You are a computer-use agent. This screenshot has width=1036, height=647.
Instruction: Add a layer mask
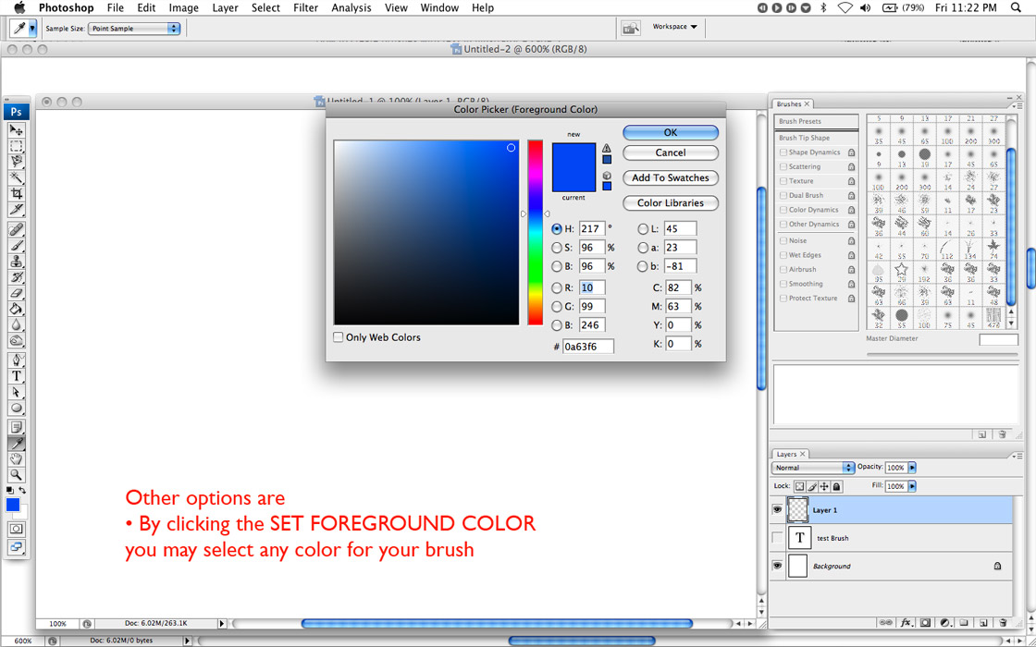point(926,622)
